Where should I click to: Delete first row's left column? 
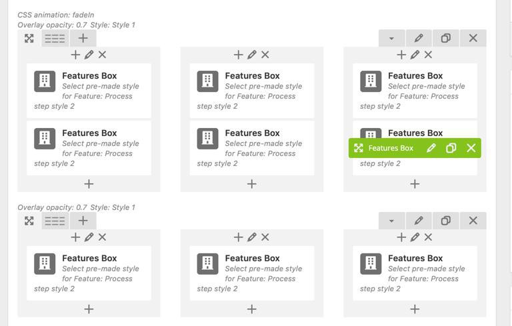[x=102, y=55]
